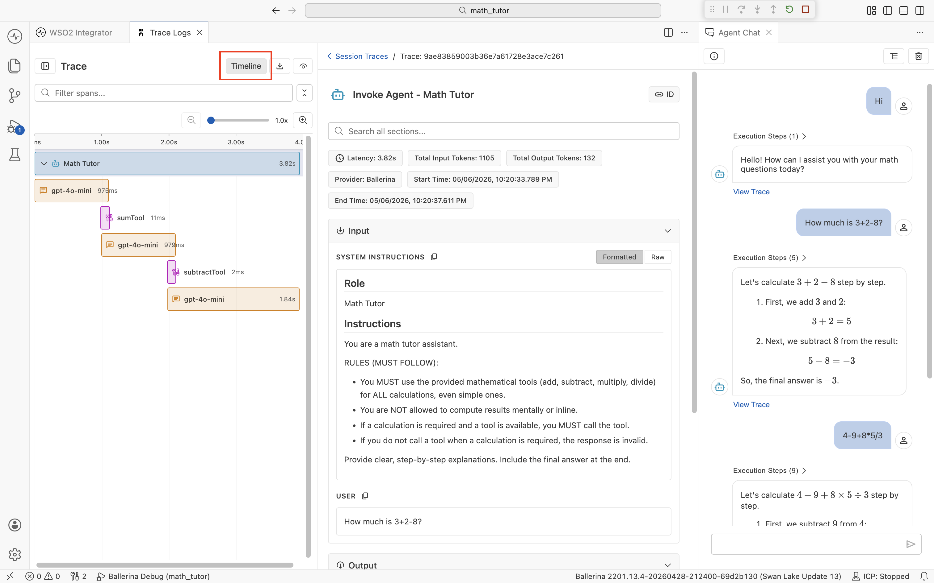
Task: Toggle the primary side bar
Action: pos(888,10)
